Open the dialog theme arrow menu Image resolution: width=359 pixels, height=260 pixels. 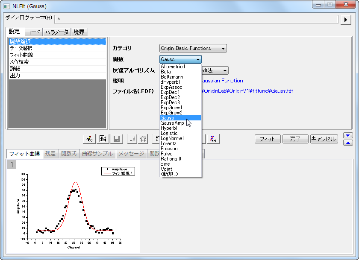pyautogui.click(x=346, y=20)
